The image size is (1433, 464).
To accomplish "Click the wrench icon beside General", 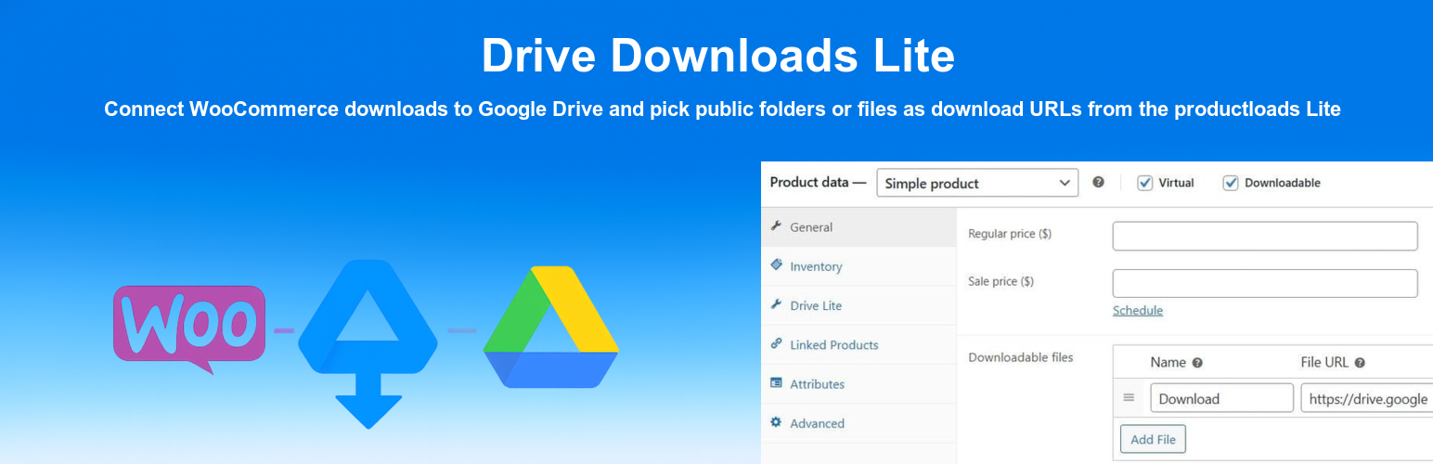I will (x=776, y=226).
